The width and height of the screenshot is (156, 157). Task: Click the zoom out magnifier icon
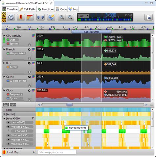click(70, 17)
